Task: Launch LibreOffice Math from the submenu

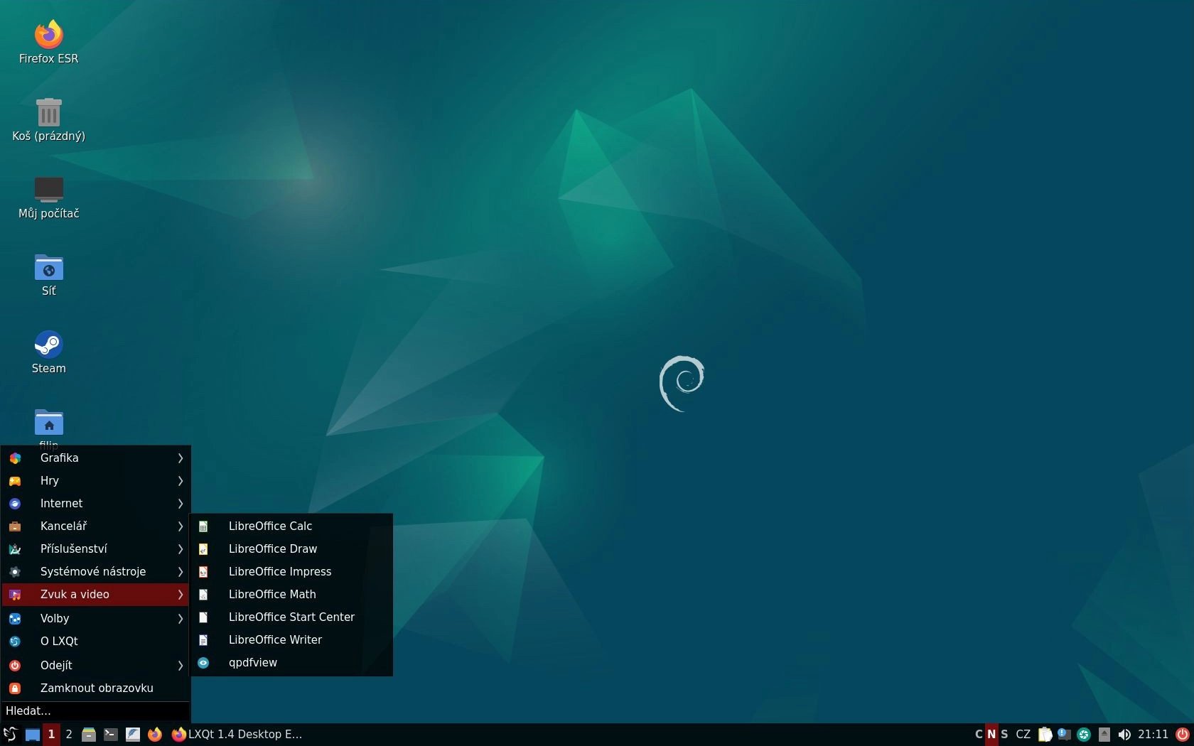Action: [291, 595]
